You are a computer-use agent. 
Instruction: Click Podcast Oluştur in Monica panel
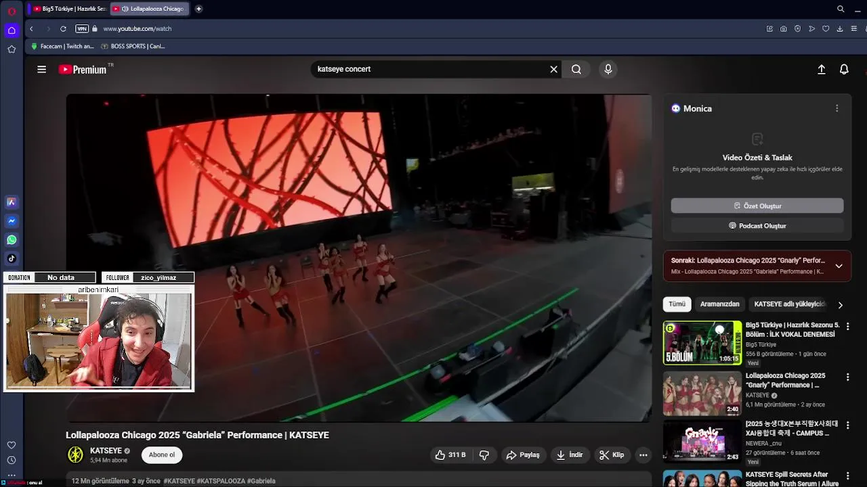pos(757,226)
